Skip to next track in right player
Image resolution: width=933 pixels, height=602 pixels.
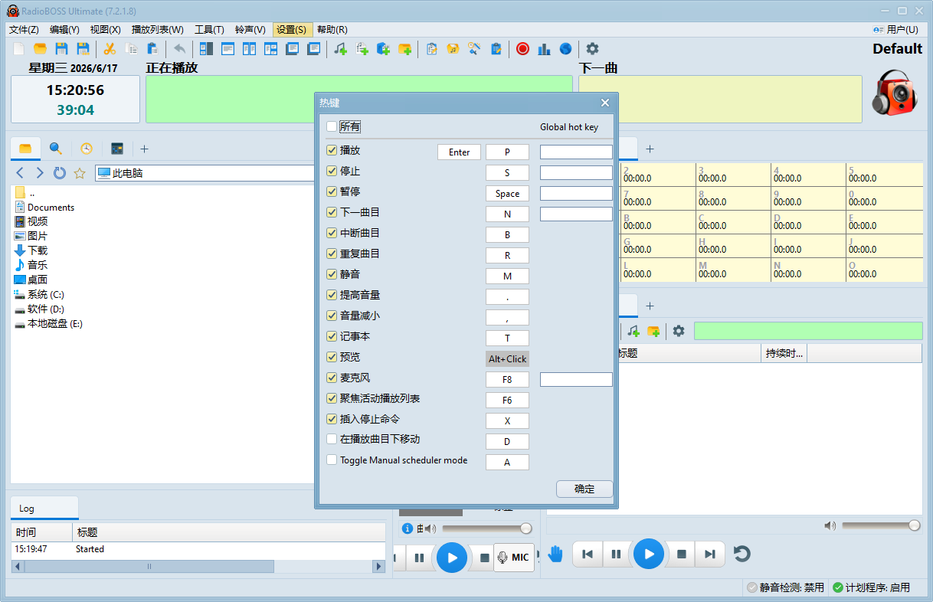[x=710, y=554]
